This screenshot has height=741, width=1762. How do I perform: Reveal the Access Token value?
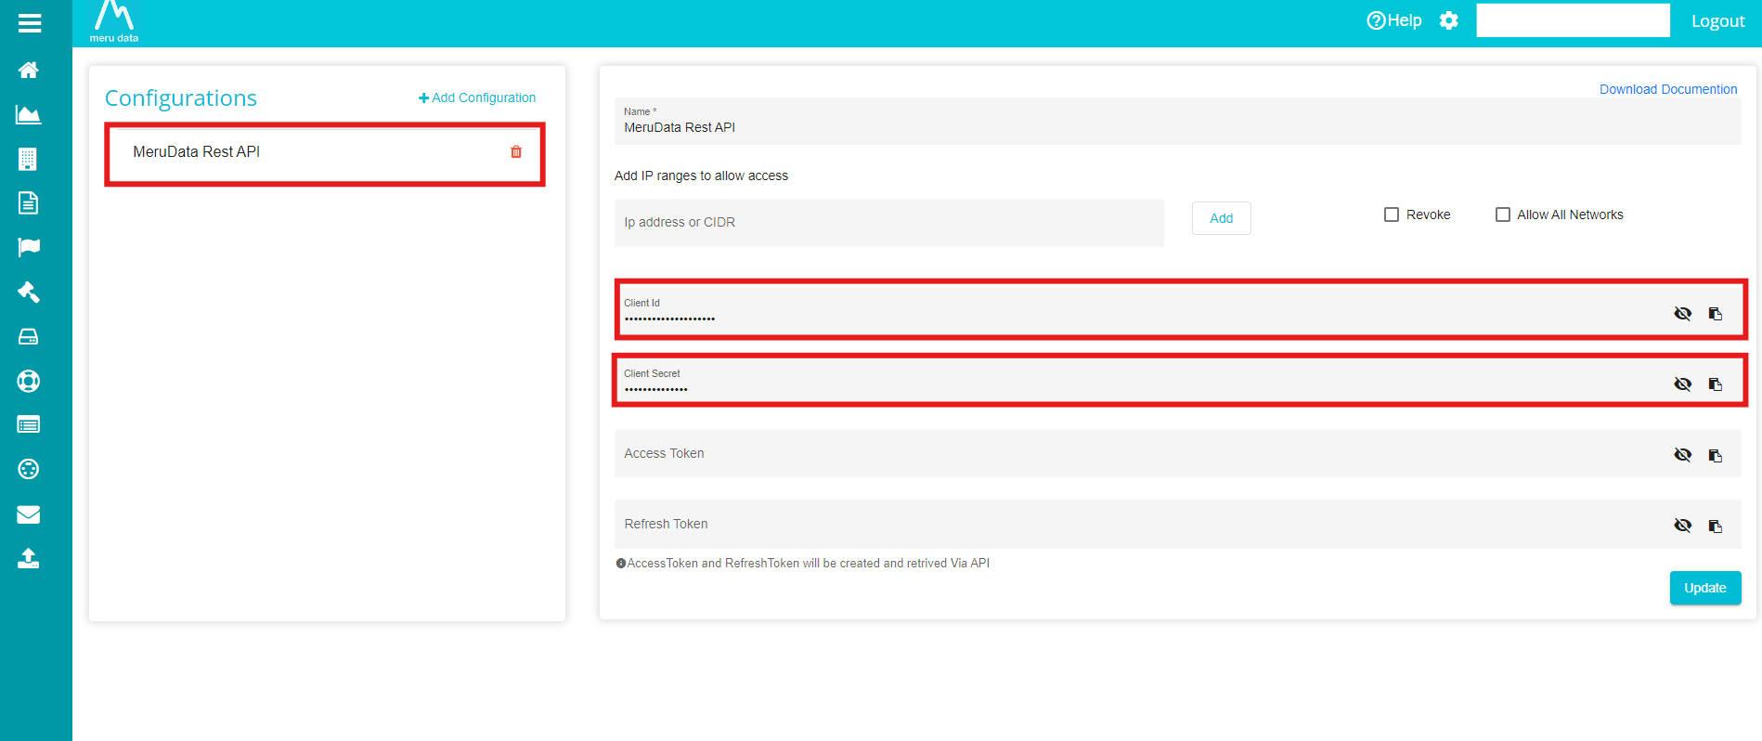click(x=1682, y=455)
